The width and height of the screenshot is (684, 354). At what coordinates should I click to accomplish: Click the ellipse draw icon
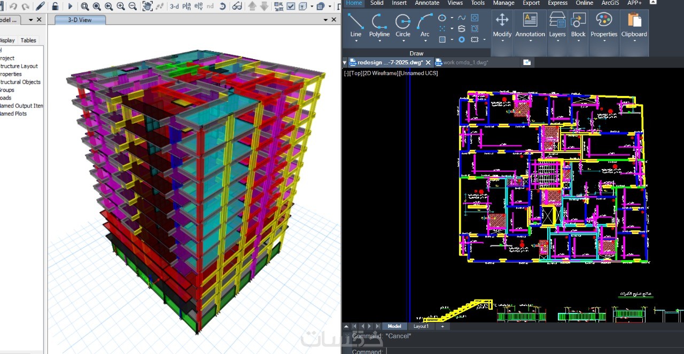[x=442, y=18]
